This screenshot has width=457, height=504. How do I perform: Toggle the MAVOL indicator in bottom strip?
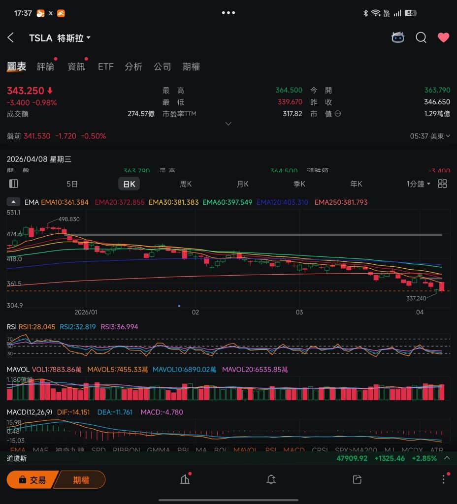pos(245,450)
